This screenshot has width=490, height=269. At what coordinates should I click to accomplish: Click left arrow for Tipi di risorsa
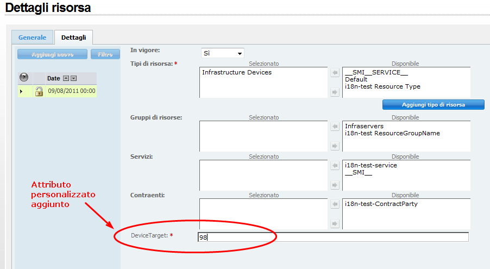tap(335, 72)
